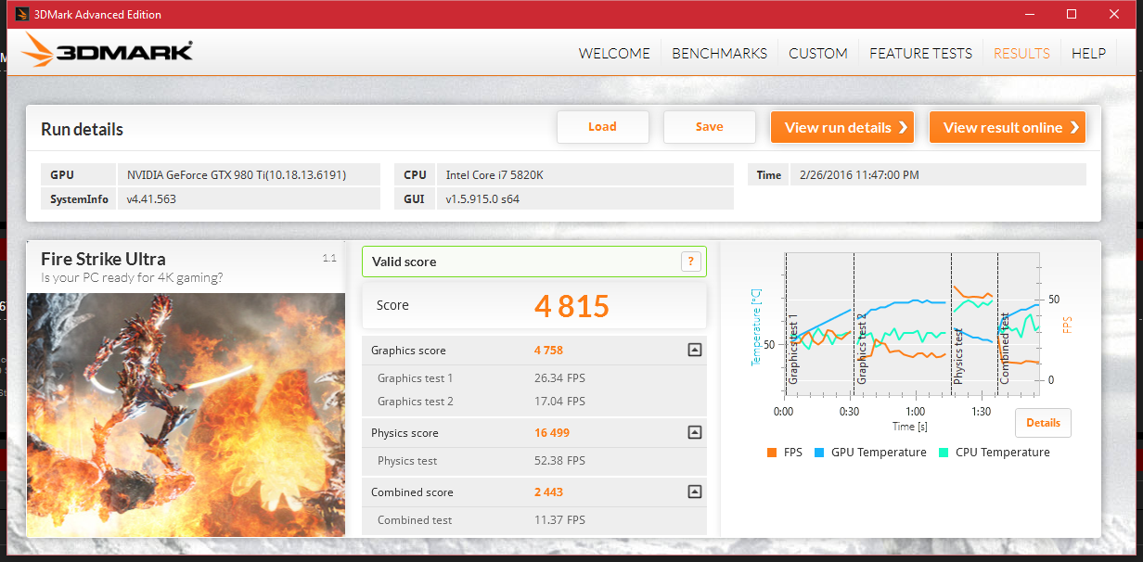This screenshot has height=562, width=1143.
Task: Collapse the Physics score section
Action: click(x=694, y=432)
